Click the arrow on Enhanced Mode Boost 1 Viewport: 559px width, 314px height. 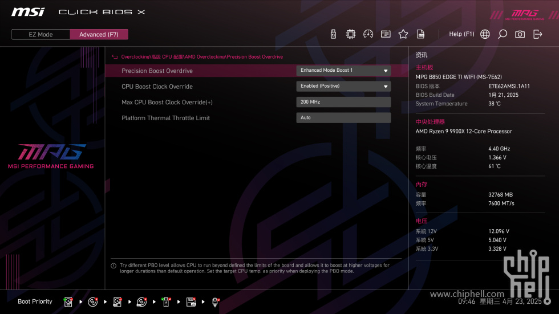pyautogui.click(x=386, y=71)
